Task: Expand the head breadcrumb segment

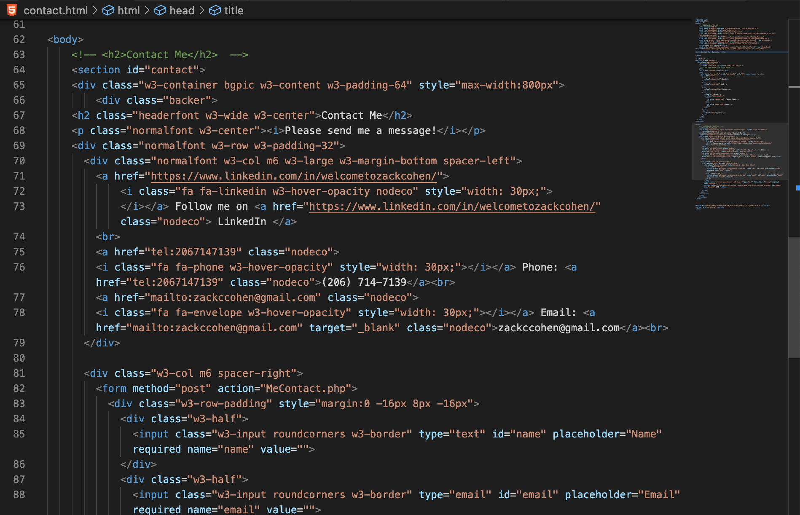Action: [182, 11]
